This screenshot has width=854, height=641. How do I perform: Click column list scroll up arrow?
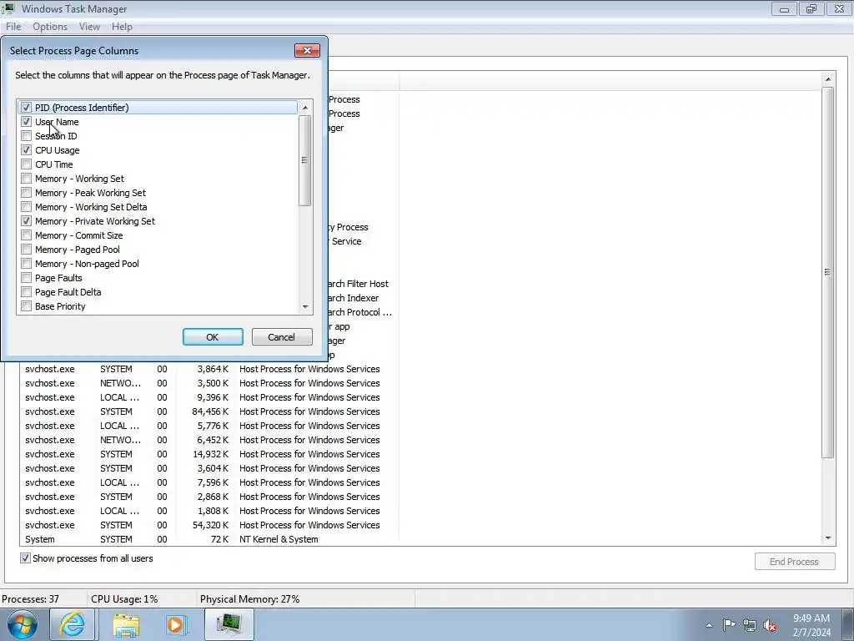(x=305, y=108)
